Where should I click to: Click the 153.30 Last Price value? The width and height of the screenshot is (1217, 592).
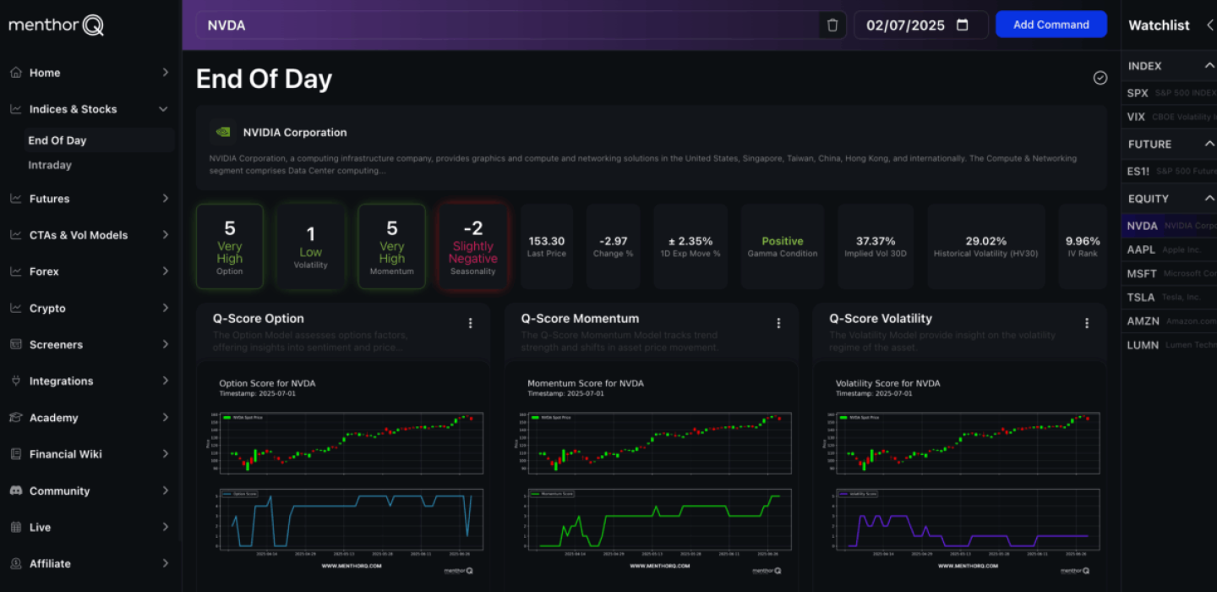click(546, 241)
